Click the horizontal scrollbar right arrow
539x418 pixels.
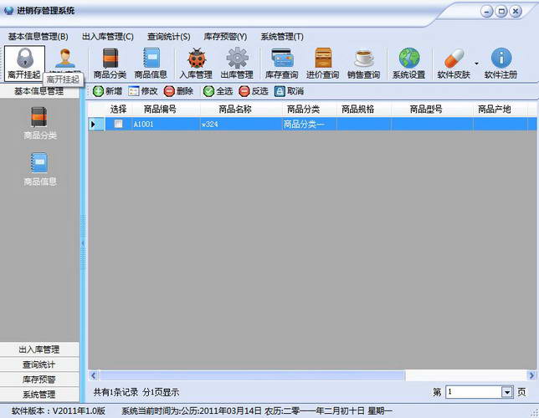coord(531,375)
